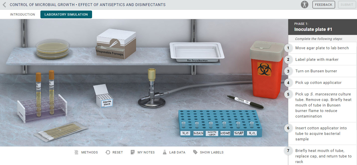Viewport: 357px width, 165px height.
Task: Open the Methods panel
Action: tap(86, 152)
